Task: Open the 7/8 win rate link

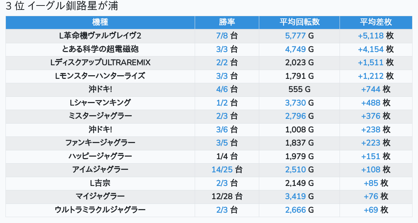Action: pyautogui.click(x=222, y=36)
